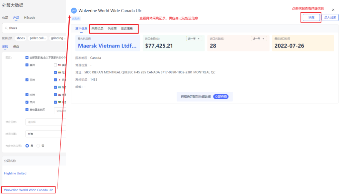340x194 pixels.
Task: Close the company detail panel
Action: coord(333,10)
